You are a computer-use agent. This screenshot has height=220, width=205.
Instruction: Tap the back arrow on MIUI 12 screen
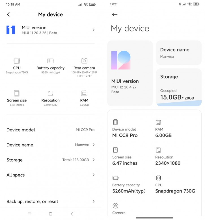115,14
